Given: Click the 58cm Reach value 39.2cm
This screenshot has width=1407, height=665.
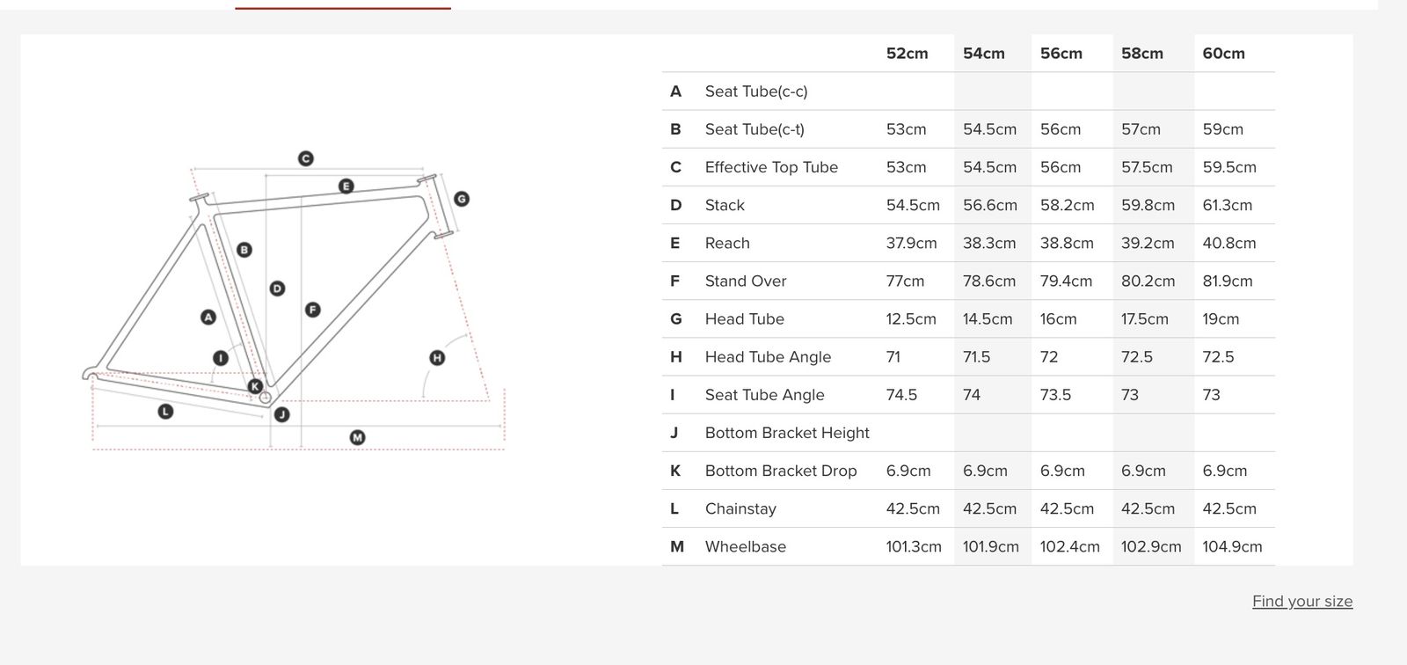Looking at the screenshot, I should tap(1148, 243).
